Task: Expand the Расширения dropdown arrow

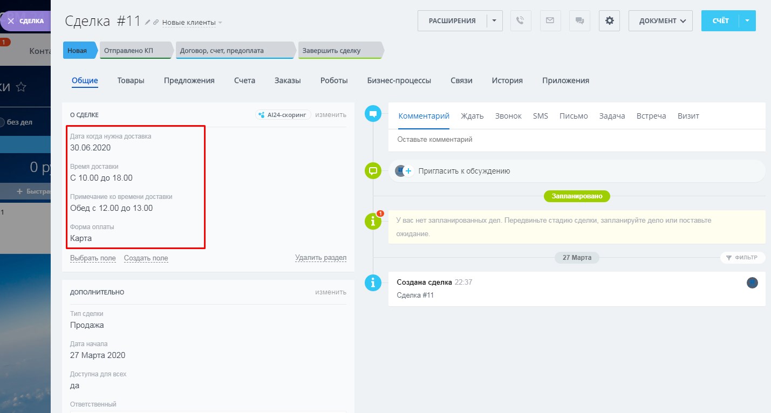Action: tap(494, 21)
